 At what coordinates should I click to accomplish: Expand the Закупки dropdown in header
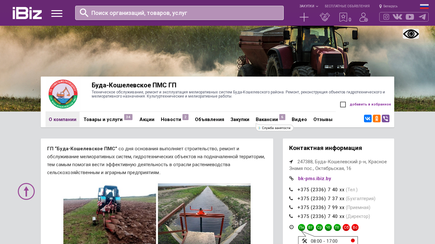(309, 6)
